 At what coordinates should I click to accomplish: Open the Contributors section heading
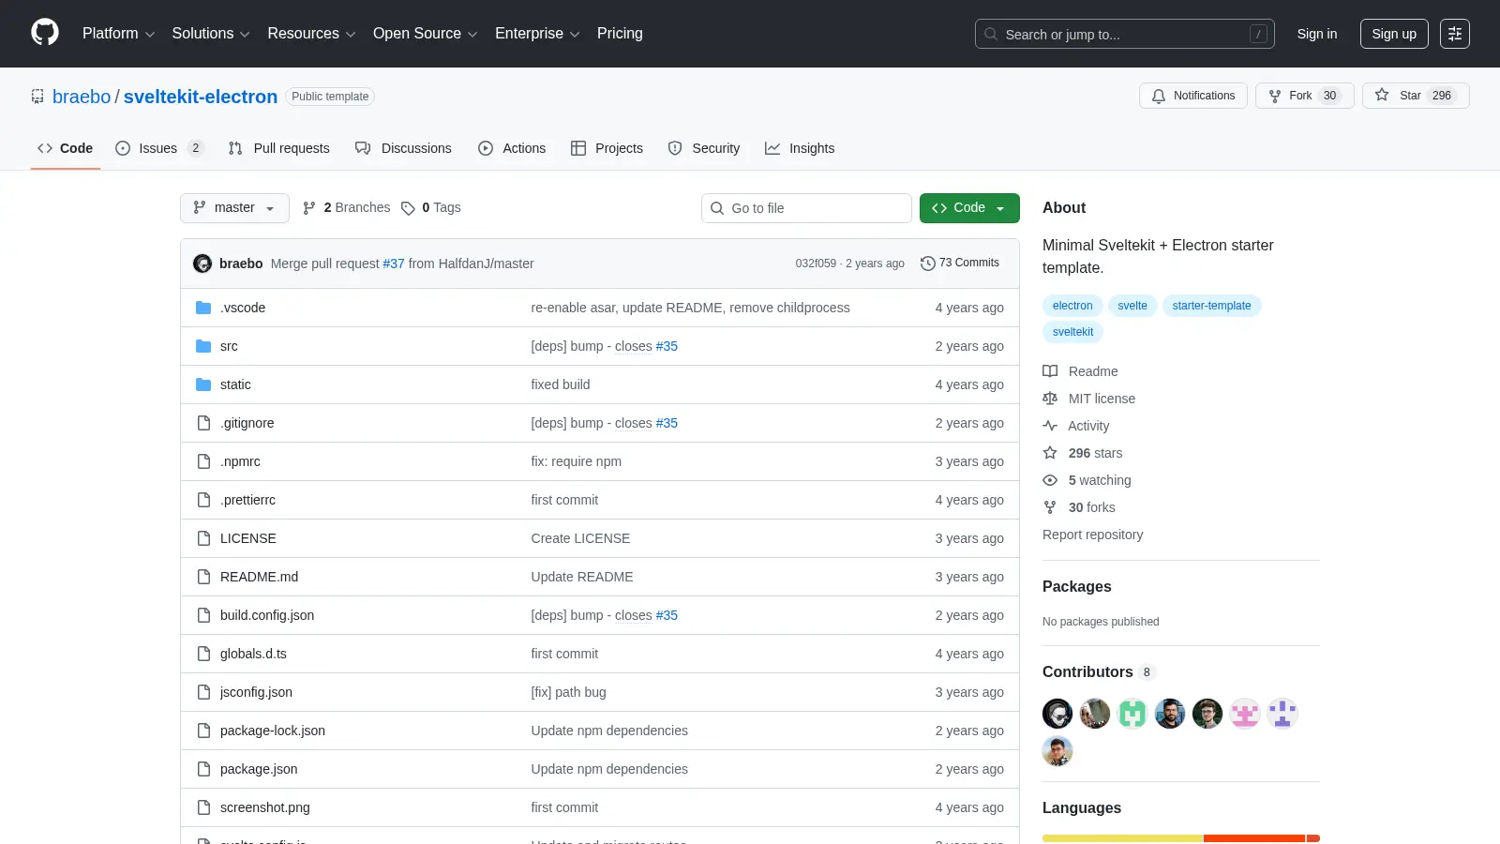point(1087,672)
